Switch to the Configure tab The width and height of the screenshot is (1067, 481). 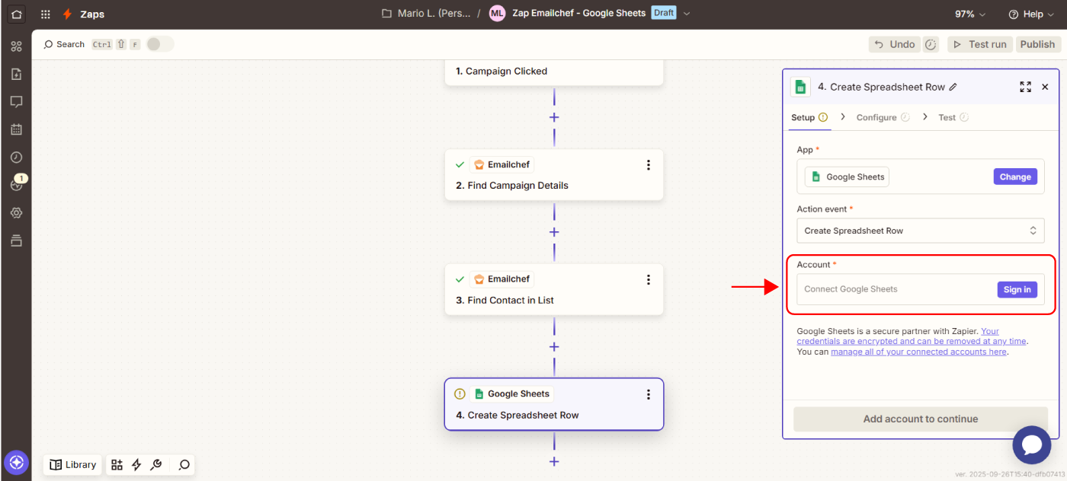876,117
